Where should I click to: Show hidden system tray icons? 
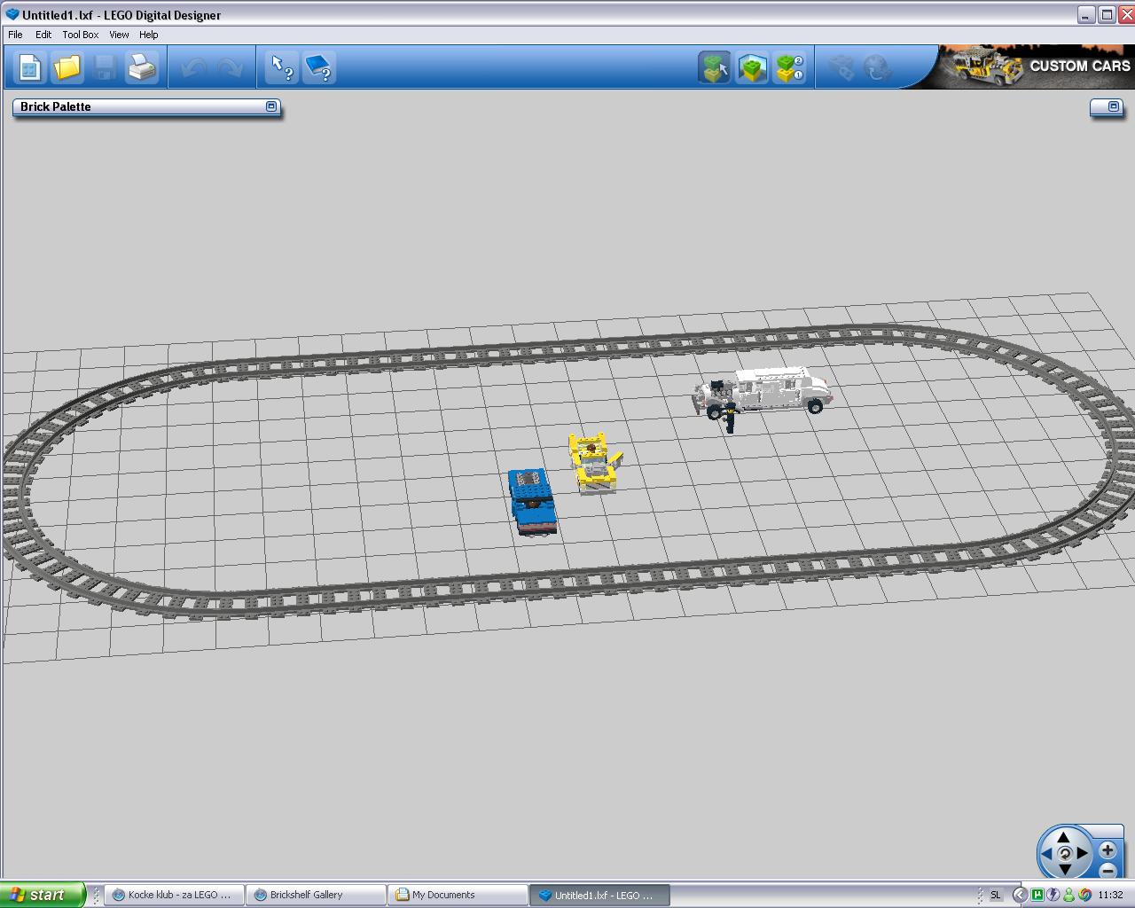(1020, 895)
